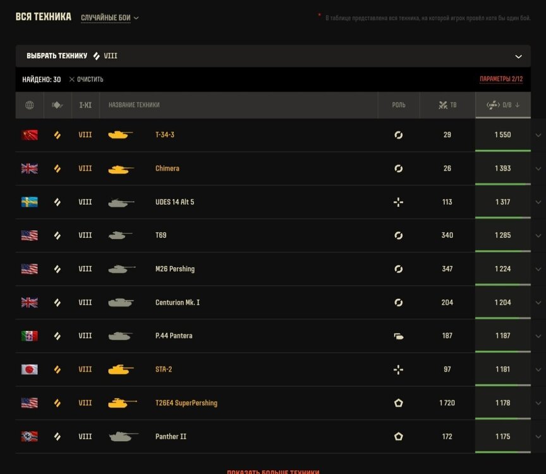
Task: Click role icon in T69 row
Action: click(399, 236)
